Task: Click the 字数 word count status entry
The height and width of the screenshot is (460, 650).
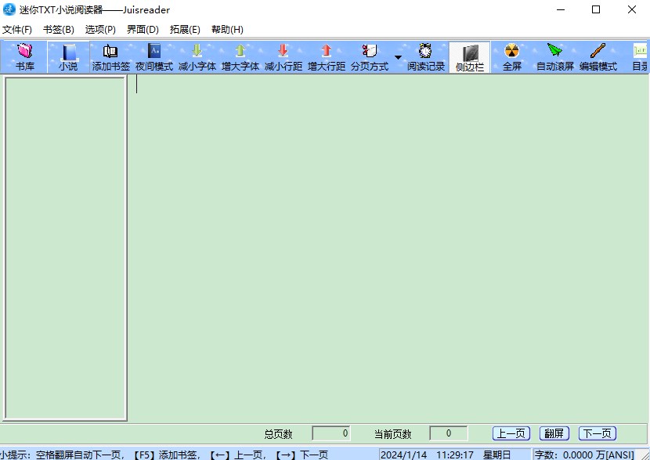Action: click(x=584, y=455)
